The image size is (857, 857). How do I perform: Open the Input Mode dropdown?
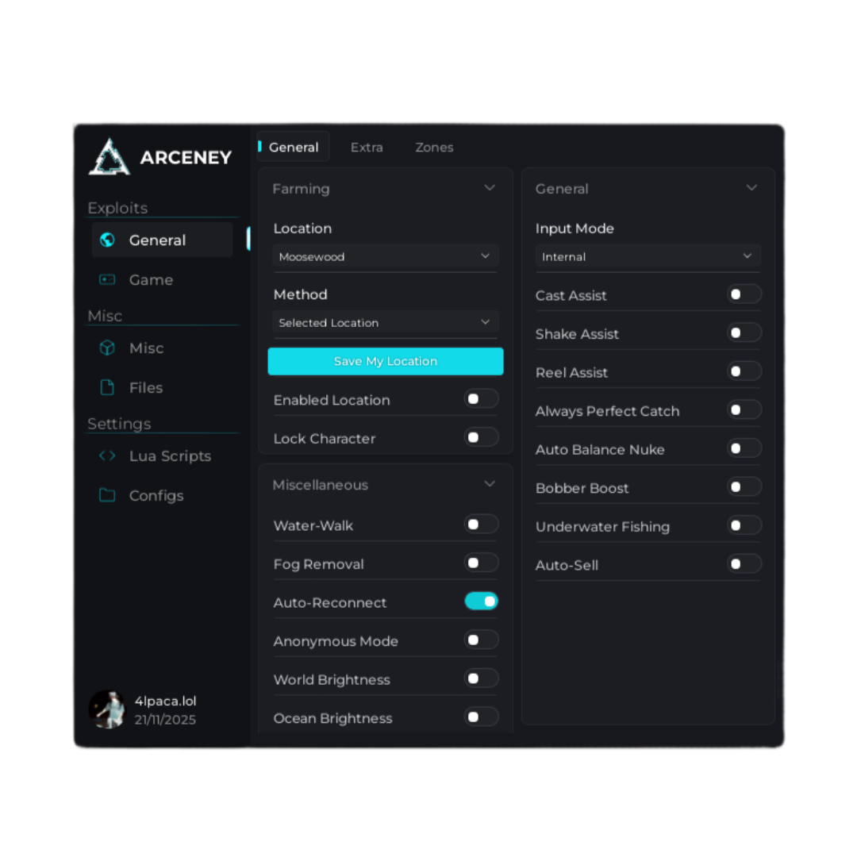tap(648, 256)
